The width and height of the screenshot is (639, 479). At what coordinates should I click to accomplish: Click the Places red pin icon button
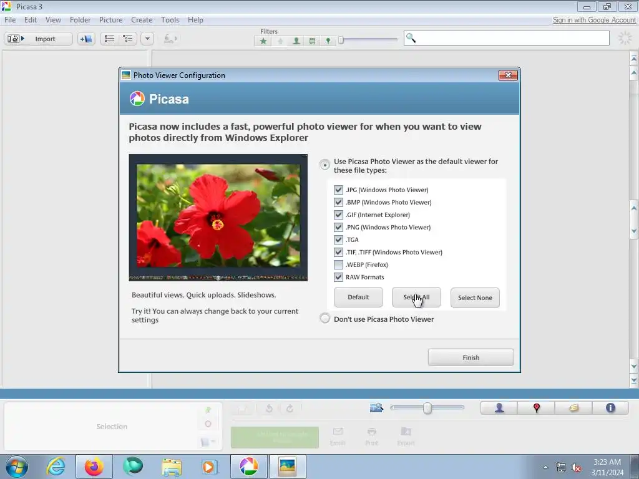[x=536, y=408]
